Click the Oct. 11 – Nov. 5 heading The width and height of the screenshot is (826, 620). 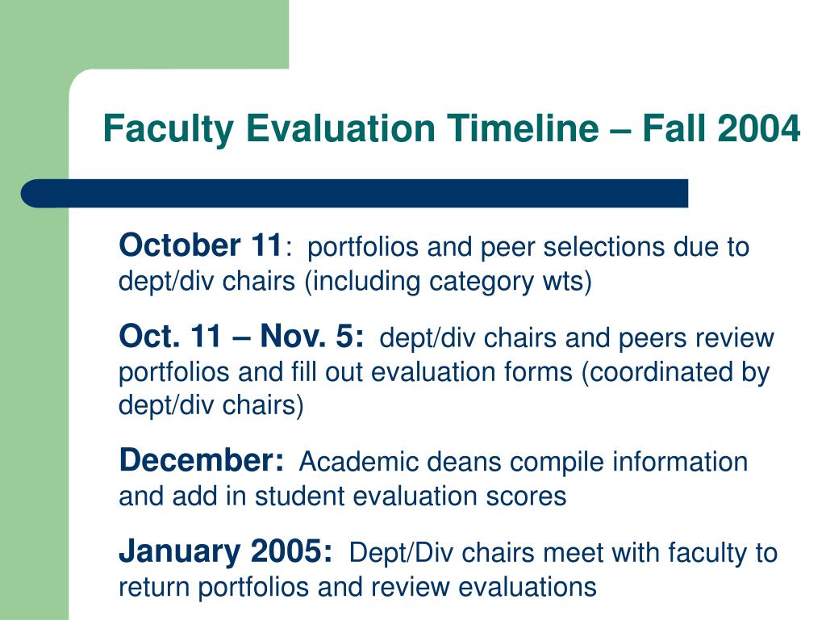(241, 336)
